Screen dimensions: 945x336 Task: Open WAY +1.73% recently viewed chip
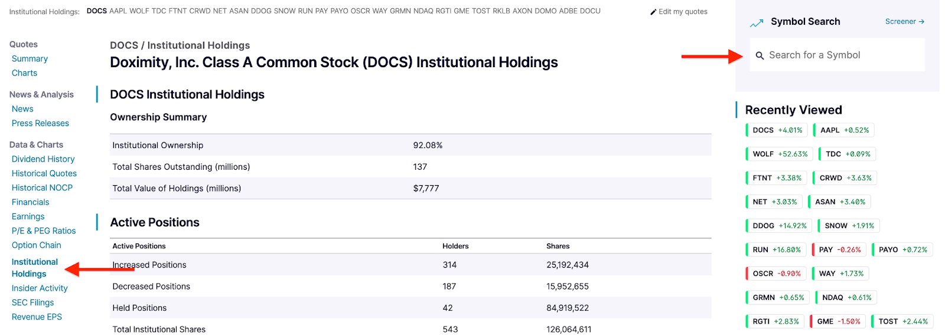point(840,274)
